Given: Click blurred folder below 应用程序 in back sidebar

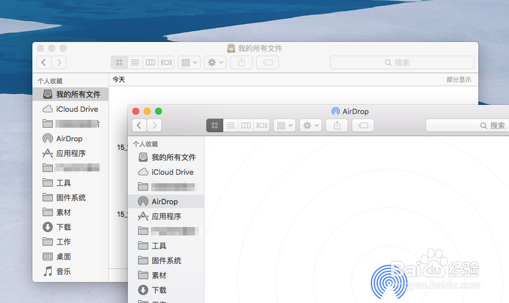Looking at the screenshot, I should [71, 168].
